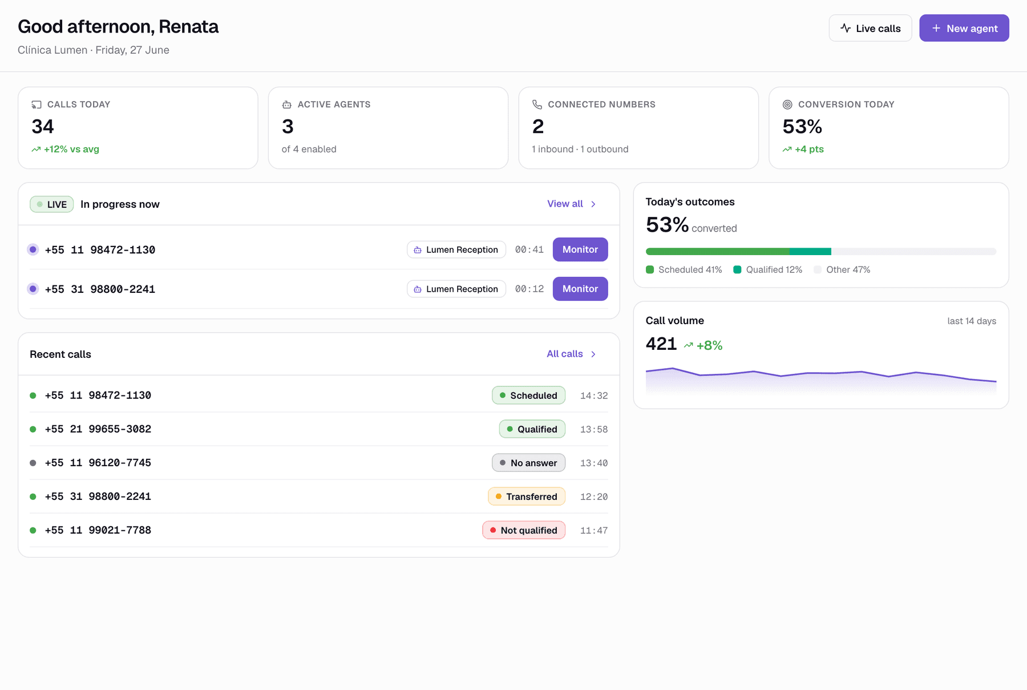Click the Transferred status badge
Viewport: 1027px width, 690px height.
click(x=527, y=497)
